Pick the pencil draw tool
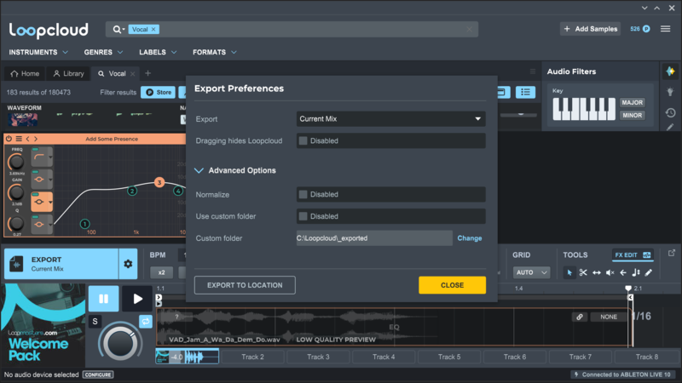This screenshot has width=682, height=383. pos(649,272)
